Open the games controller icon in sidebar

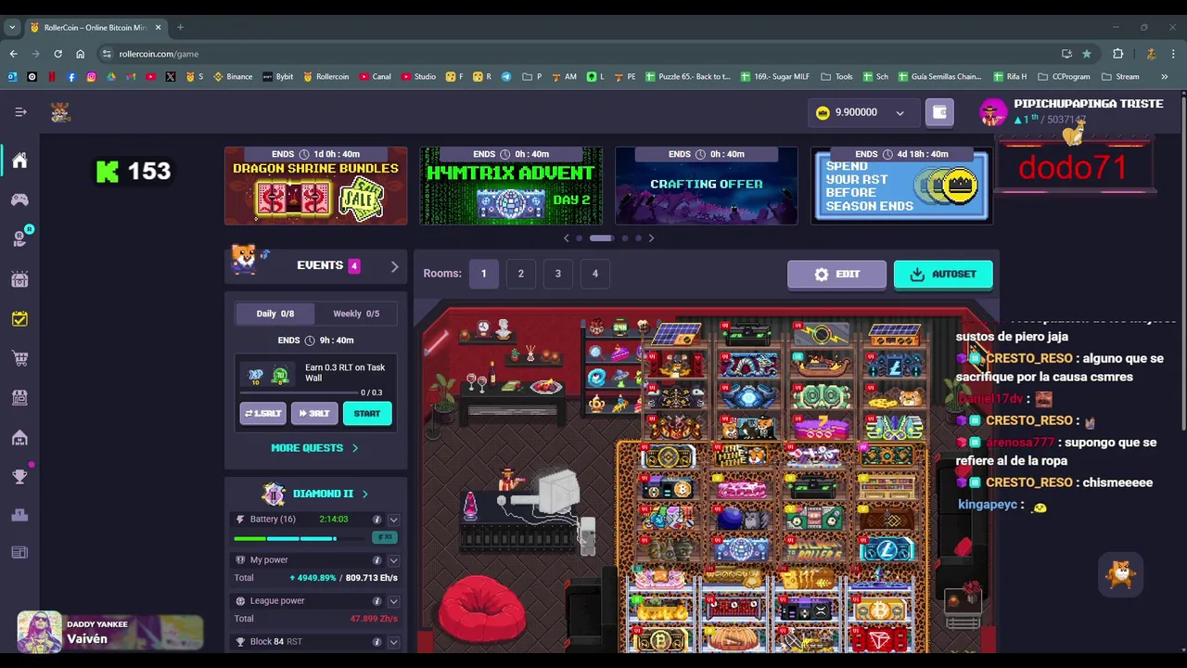(19, 199)
